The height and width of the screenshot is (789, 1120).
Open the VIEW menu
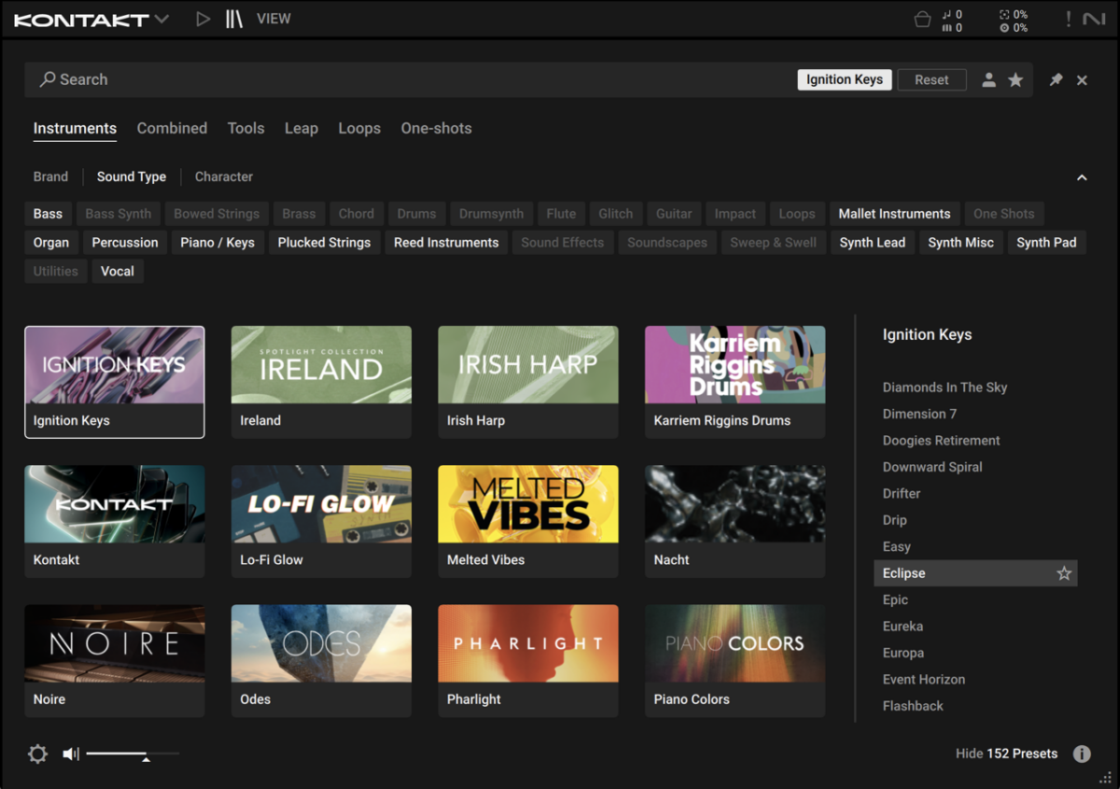(x=273, y=19)
